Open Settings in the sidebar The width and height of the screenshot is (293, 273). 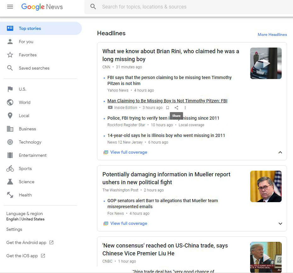click(x=14, y=229)
